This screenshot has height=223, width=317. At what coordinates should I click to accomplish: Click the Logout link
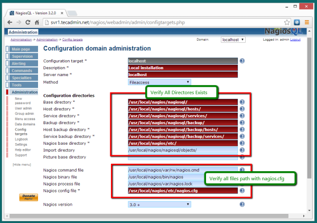[295, 40]
